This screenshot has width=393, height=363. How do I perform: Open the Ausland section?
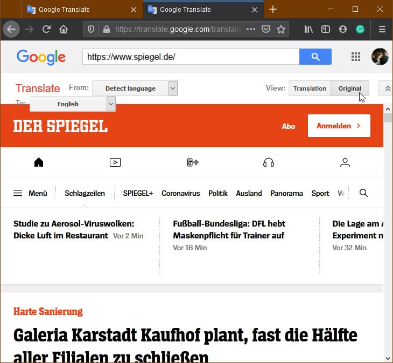point(249,193)
